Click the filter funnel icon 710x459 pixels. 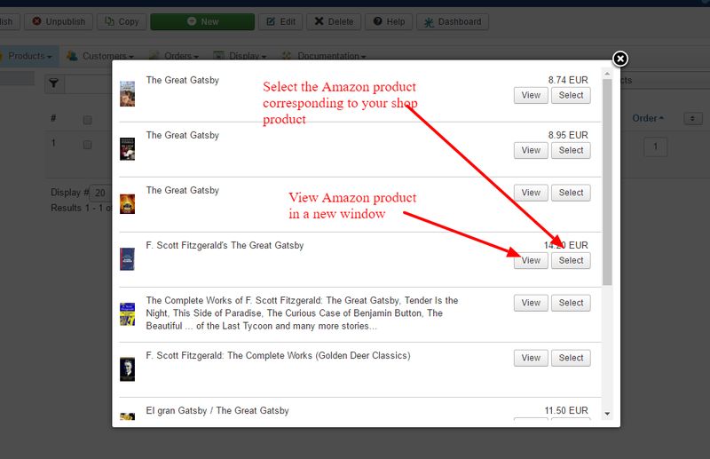pos(54,83)
